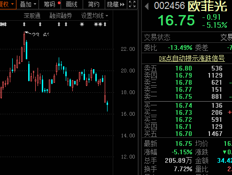Click the 卖二 volume 151
The image size is (232, 175).
pos(217,89)
